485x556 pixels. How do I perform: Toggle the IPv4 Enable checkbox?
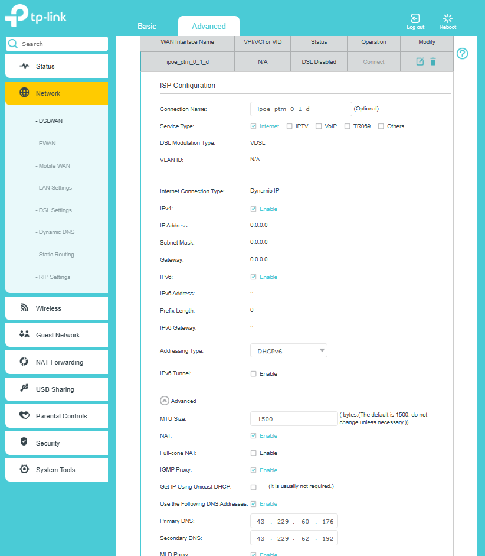click(254, 209)
